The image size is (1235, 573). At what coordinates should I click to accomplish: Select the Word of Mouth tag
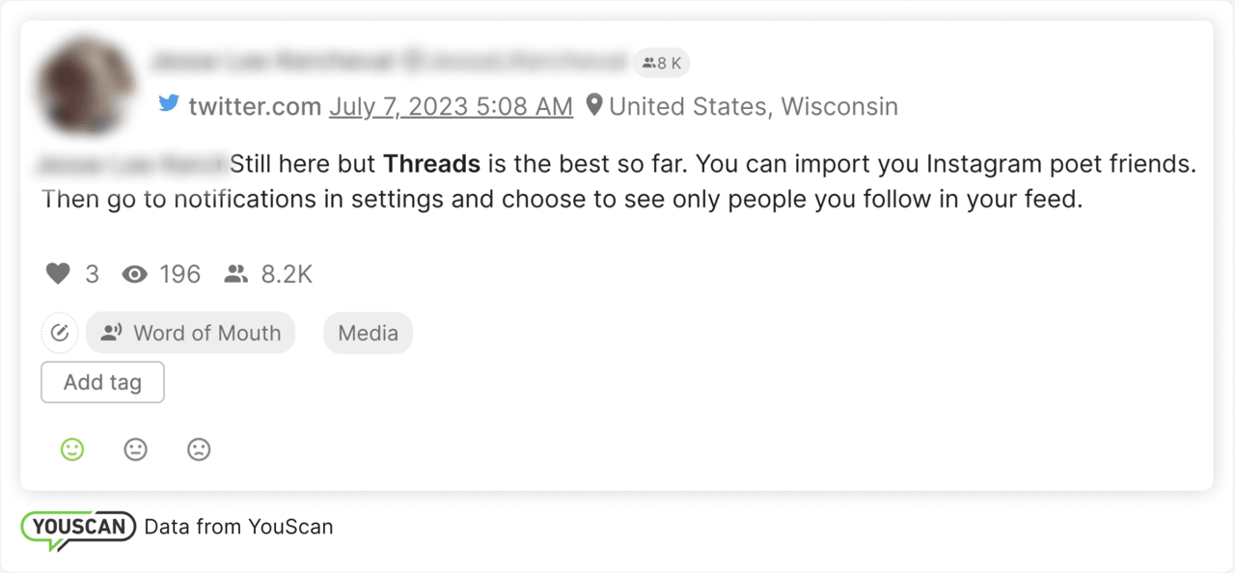(190, 333)
